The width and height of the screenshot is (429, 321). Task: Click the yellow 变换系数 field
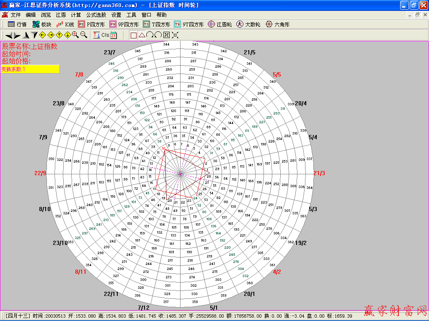(x=30, y=69)
